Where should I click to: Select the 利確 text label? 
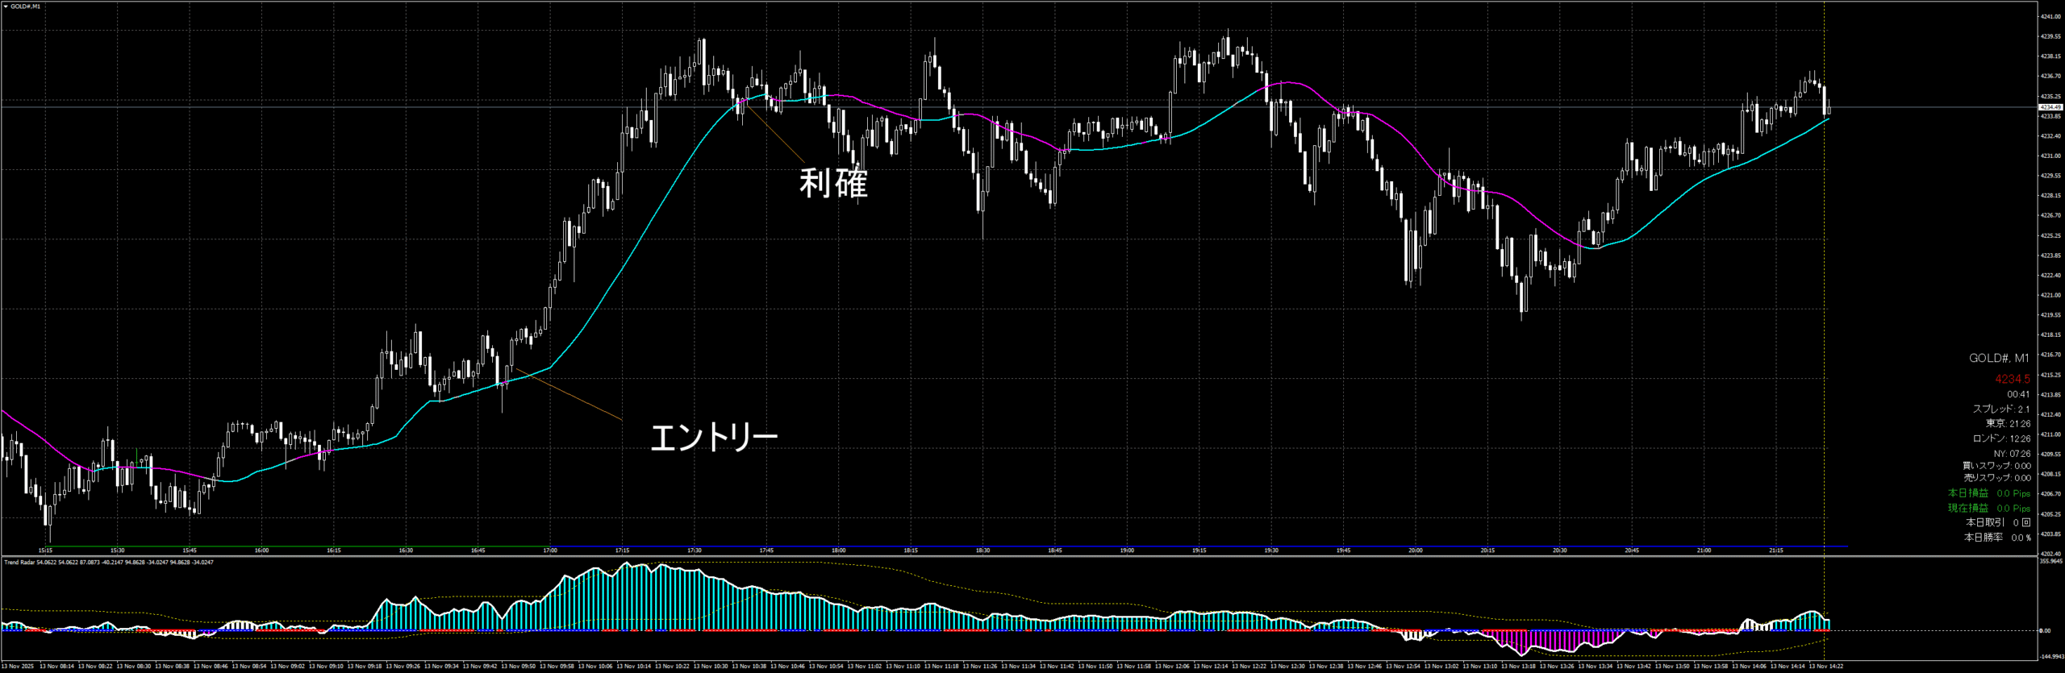[x=832, y=184]
